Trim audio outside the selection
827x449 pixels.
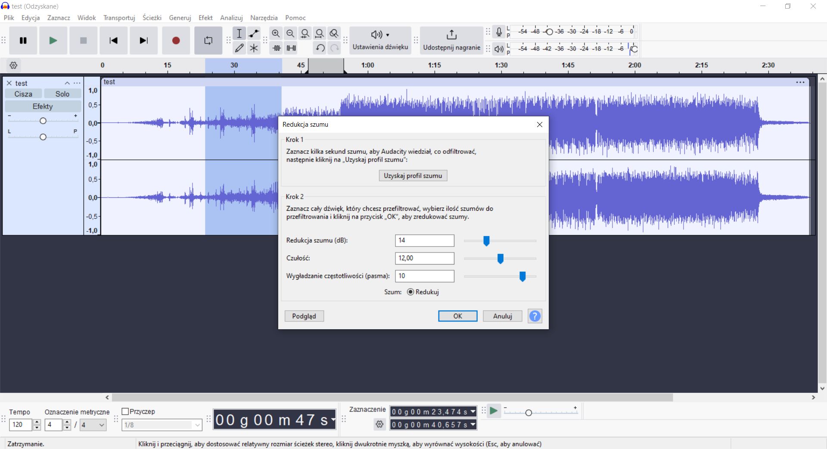276,48
